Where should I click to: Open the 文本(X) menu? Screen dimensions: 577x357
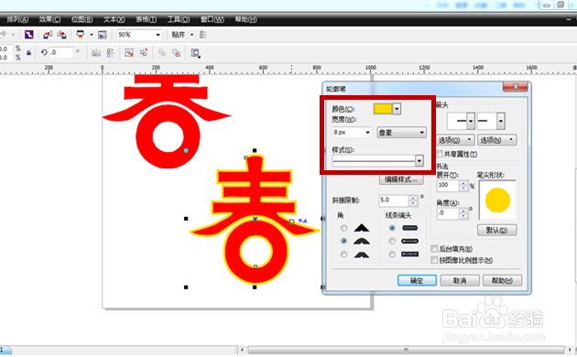[x=114, y=19]
